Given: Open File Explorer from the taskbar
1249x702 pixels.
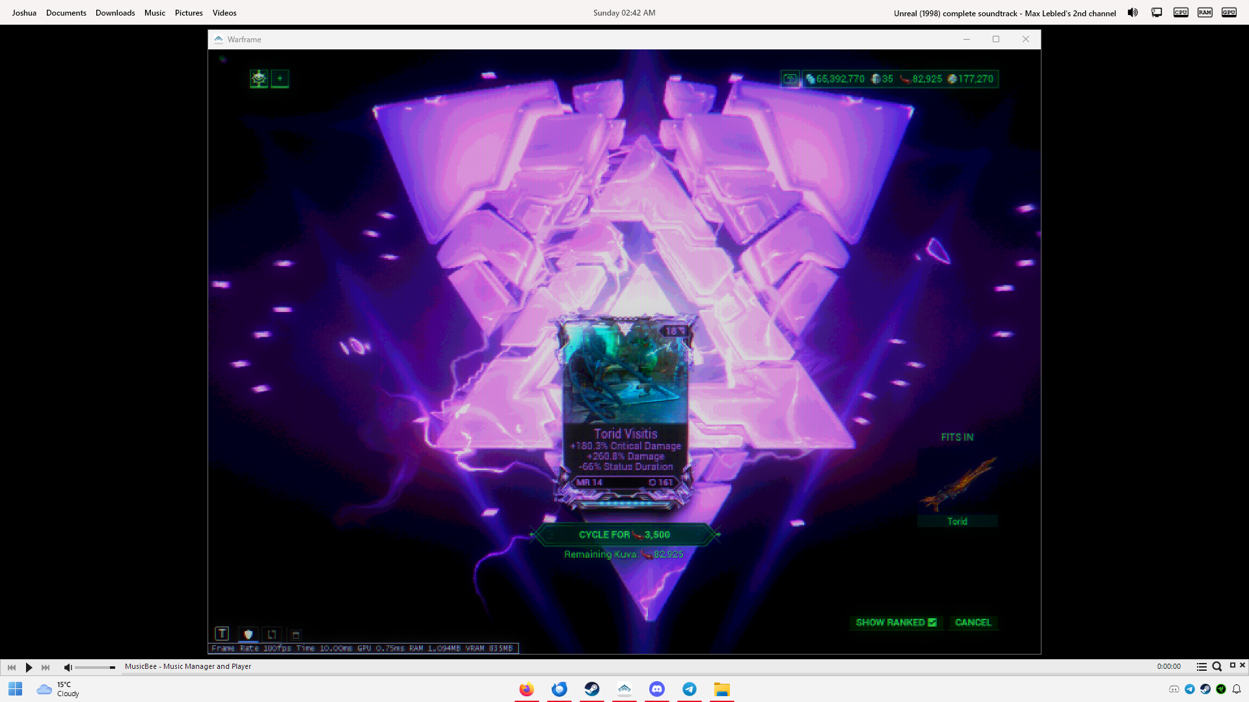Looking at the screenshot, I should 722,689.
